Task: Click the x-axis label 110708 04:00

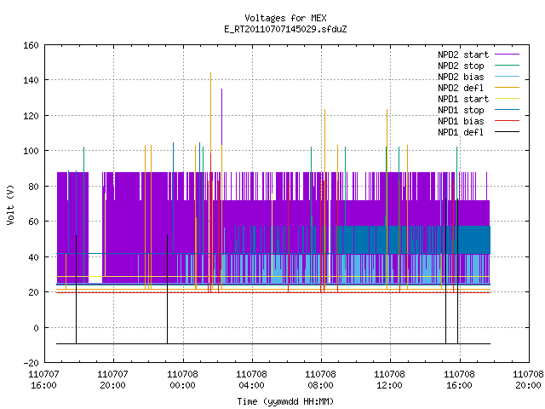Action: 252,380
